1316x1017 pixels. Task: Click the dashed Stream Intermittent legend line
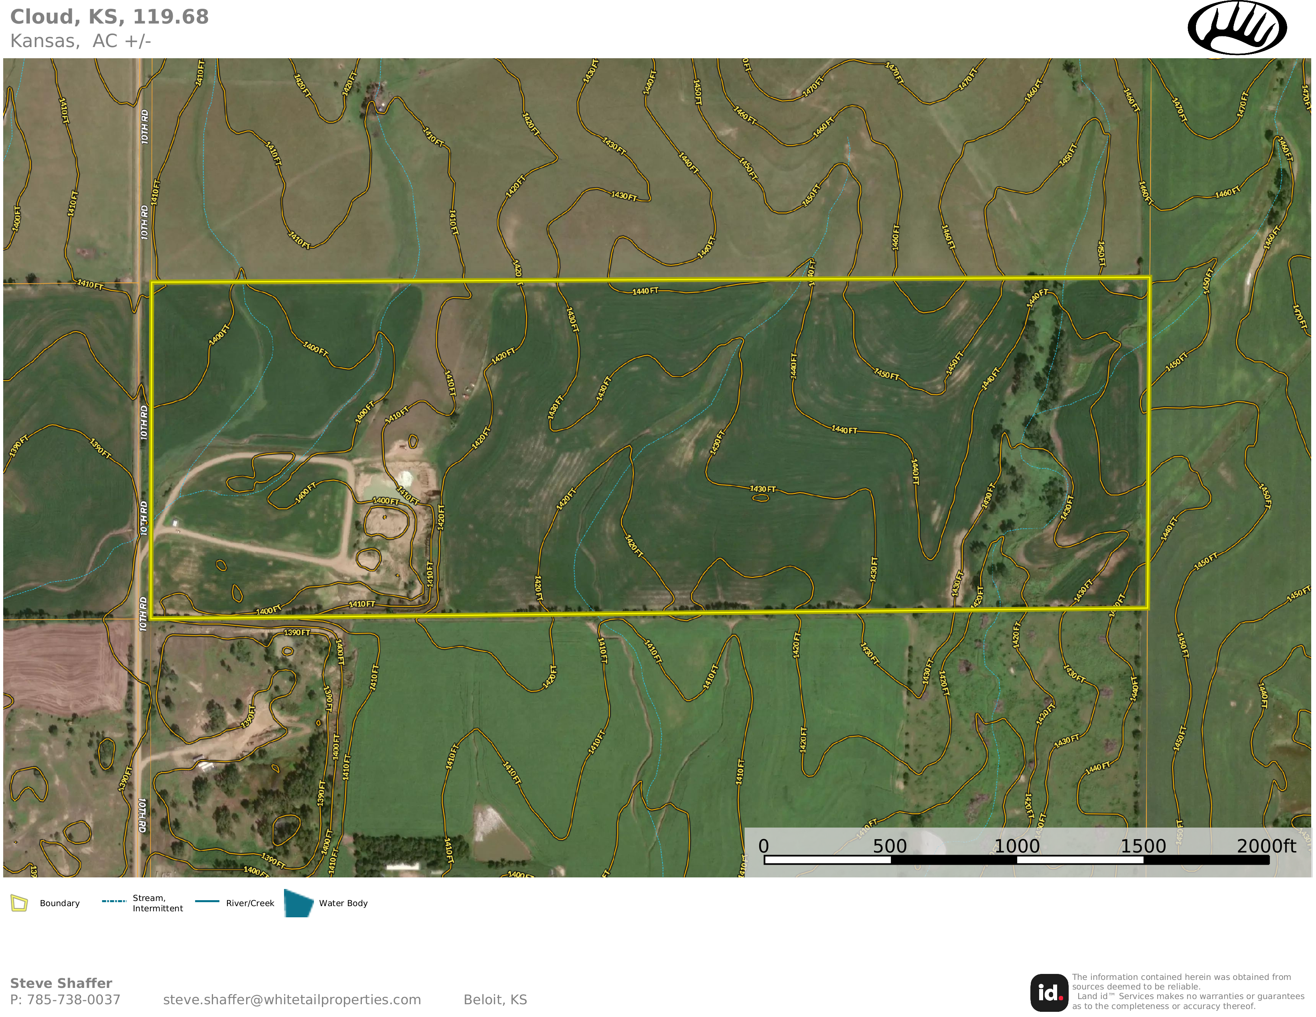click(114, 901)
